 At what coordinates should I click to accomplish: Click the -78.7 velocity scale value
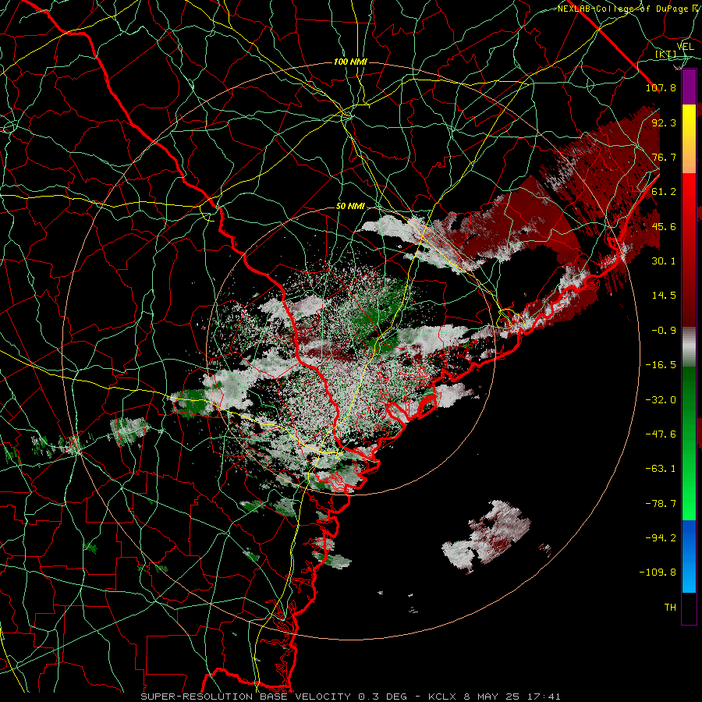tap(661, 504)
